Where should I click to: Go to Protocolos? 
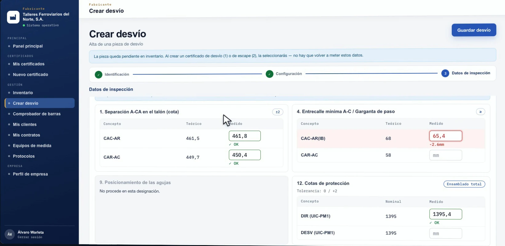[x=24, y=156]
